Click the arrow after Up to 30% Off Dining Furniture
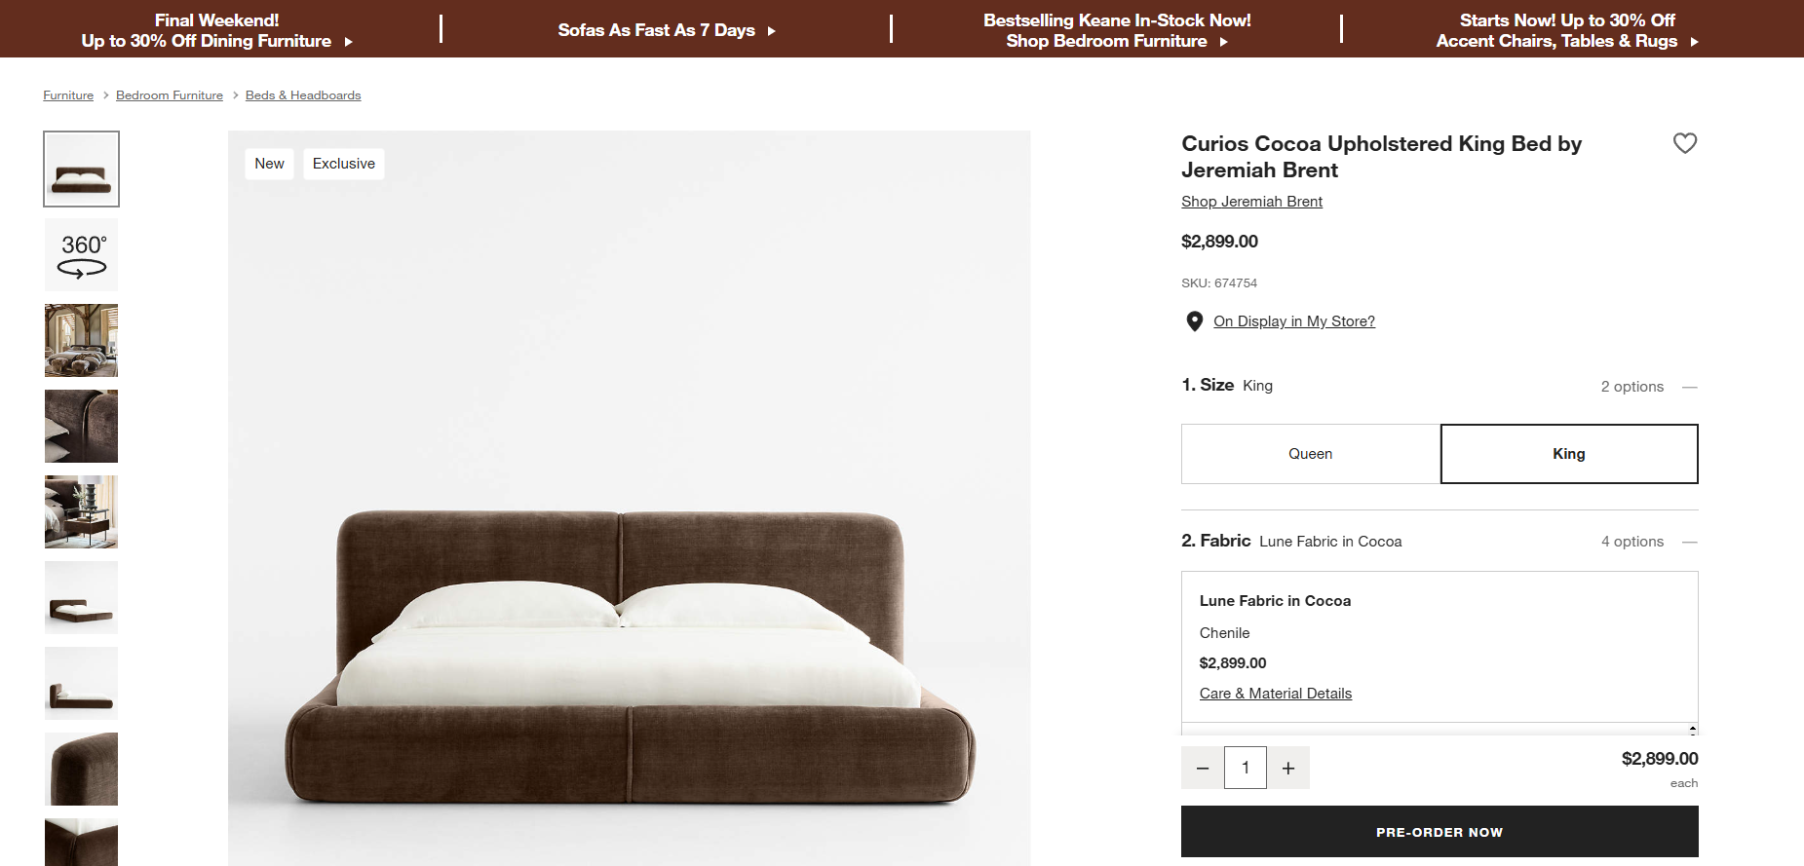This screenshot has height=866, width=1804. pyautogui.click(x=348, y=41)
